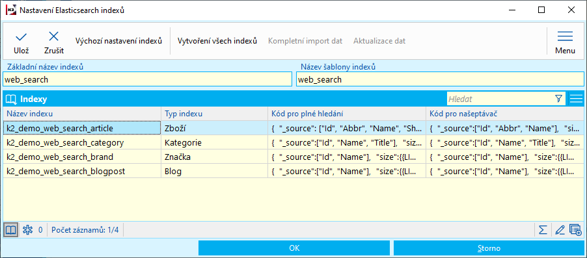This screenshot has width=587, height=258.
Task: Select row k2_demo_web_search_category
Action: tap(293, 142)
